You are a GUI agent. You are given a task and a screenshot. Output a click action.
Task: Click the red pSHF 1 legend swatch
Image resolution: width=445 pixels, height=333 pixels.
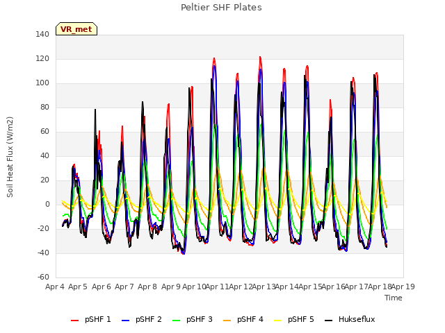[x=74, y=321]
